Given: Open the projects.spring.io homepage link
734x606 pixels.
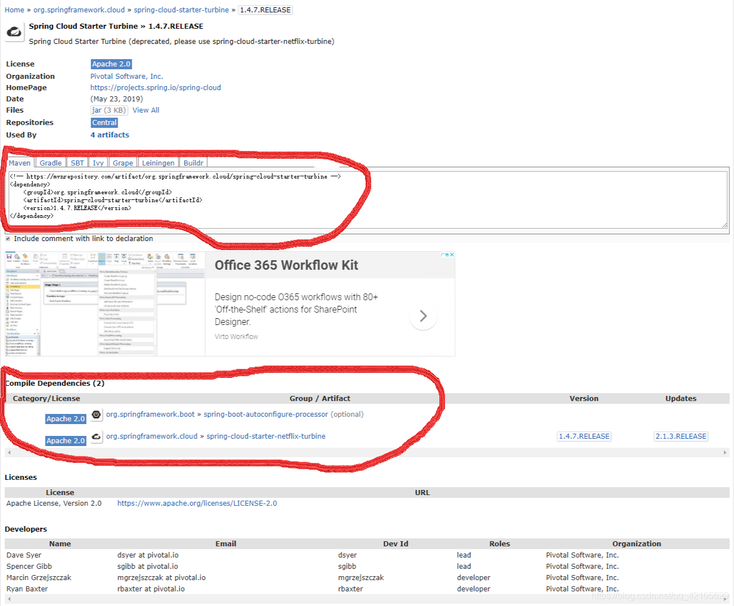Looking at the screenshot, I should coord(155,87).
